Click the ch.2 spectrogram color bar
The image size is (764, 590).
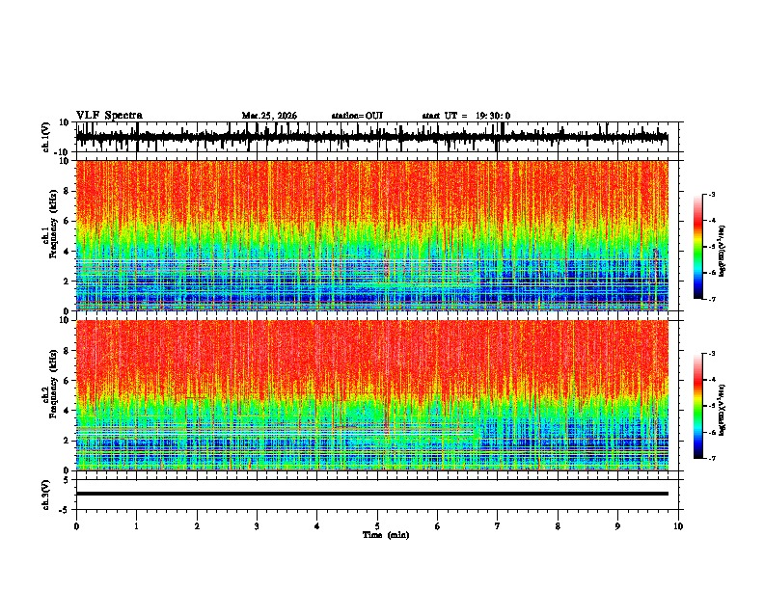point(697,406)
